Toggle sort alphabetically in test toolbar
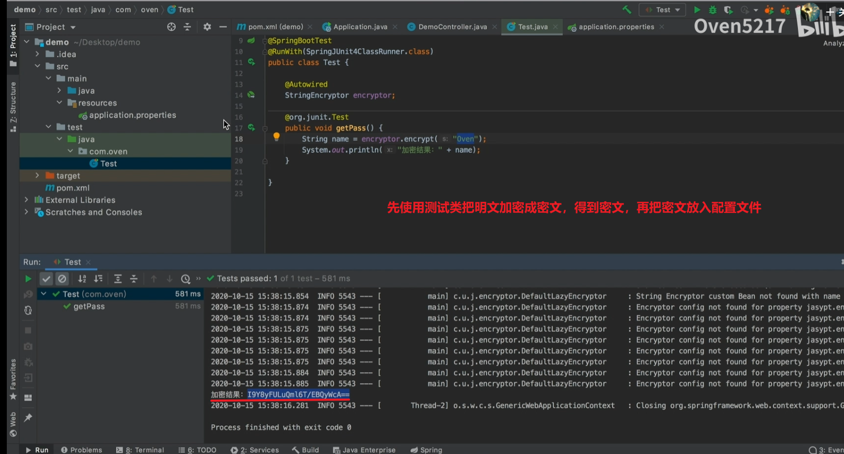Image resolution: width=844 pixels, height=454 pixels. (82, 279)
